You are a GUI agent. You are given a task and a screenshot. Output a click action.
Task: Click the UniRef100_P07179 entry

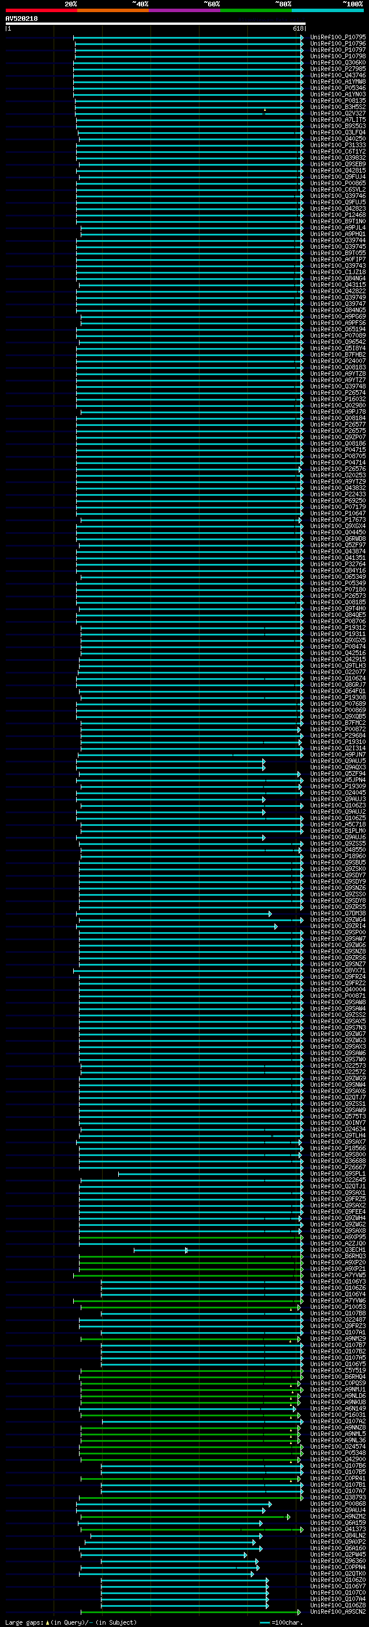(x=338, y=507)
